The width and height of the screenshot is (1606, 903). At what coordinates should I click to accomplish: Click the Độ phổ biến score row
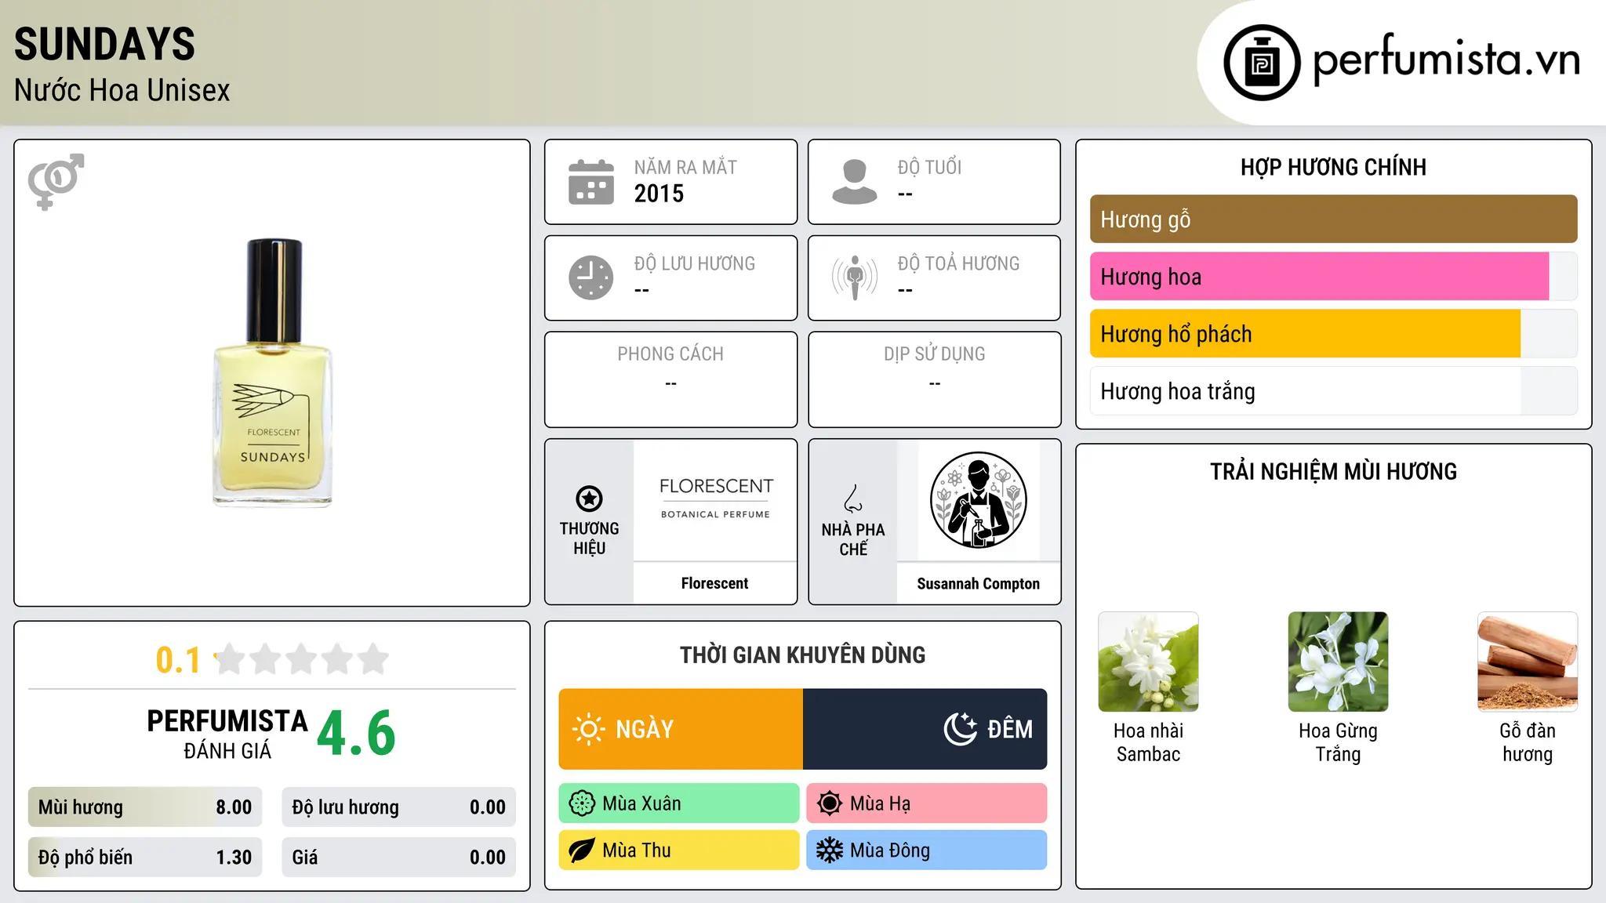tap(145, 858)
